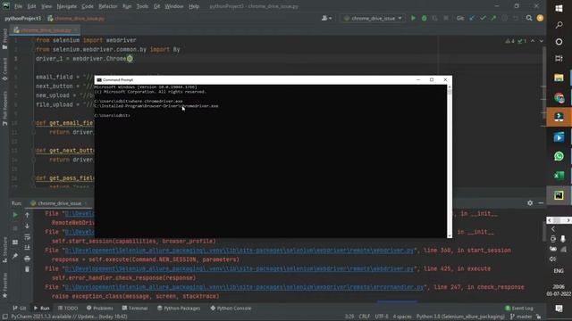
Task: Change CRLF line separator
Action: tap(364, 317)
